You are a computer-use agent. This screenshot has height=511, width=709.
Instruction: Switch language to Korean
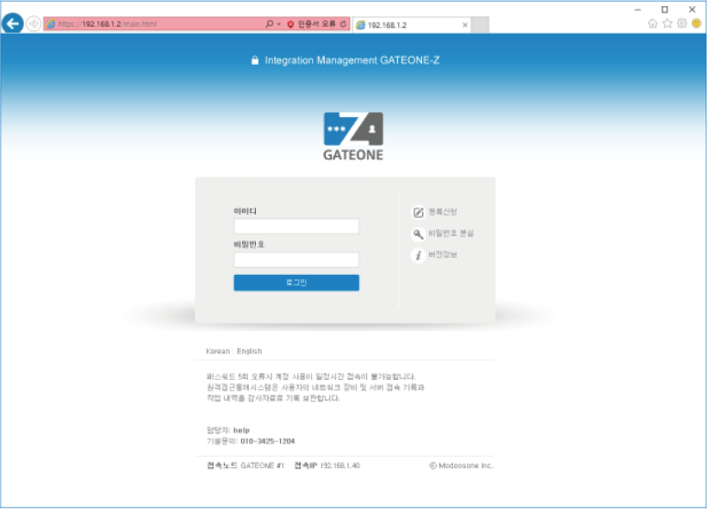click(x=219, y=352)
